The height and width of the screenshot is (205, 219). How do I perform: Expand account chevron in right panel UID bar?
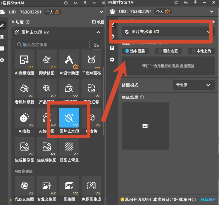212,11
